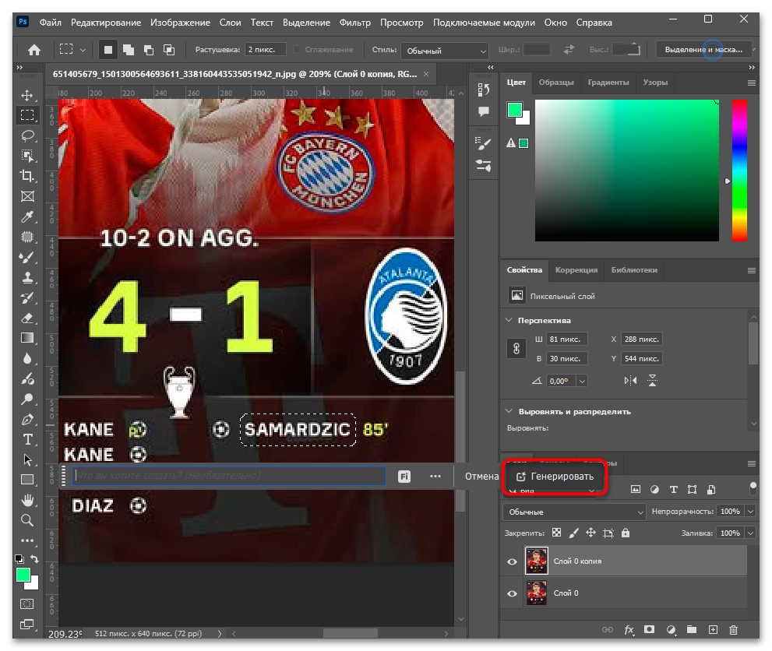Open layer effects fx menu
The width and height of the screenshot is (772, 651).
629,629
